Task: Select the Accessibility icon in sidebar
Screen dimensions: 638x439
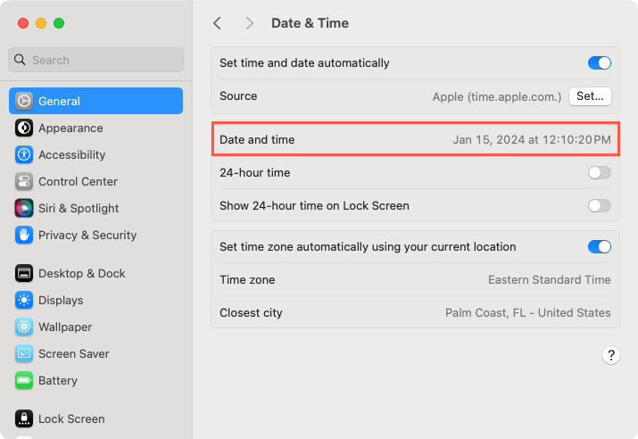Action: 24,154
